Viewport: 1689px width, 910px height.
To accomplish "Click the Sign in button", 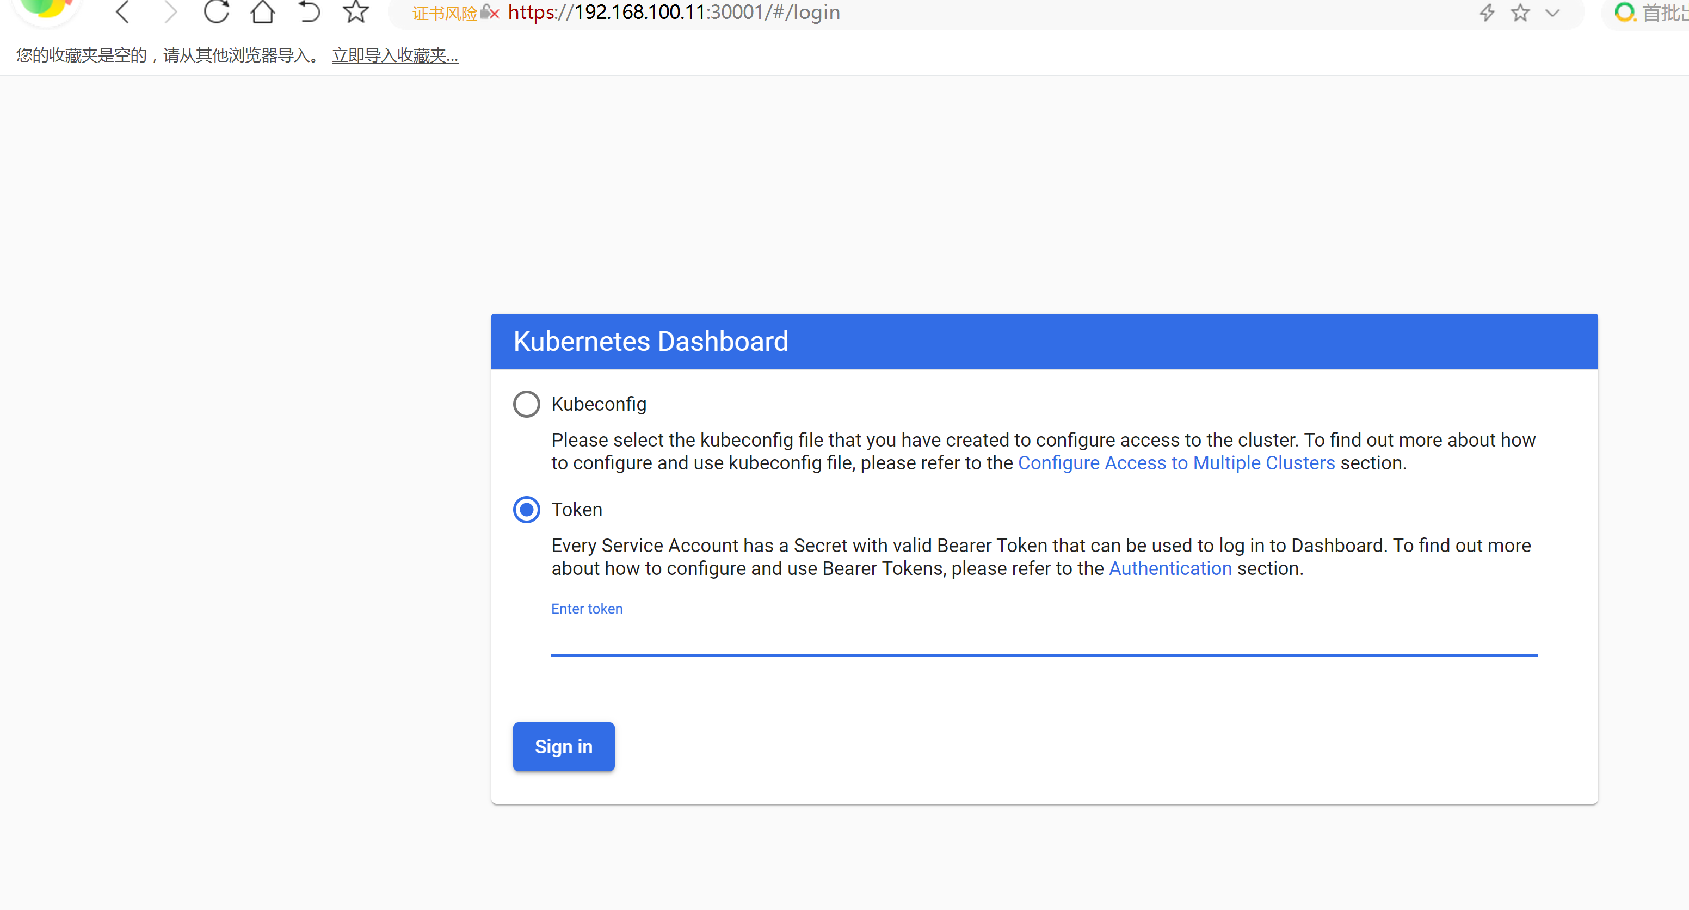I will coord(564,747).
